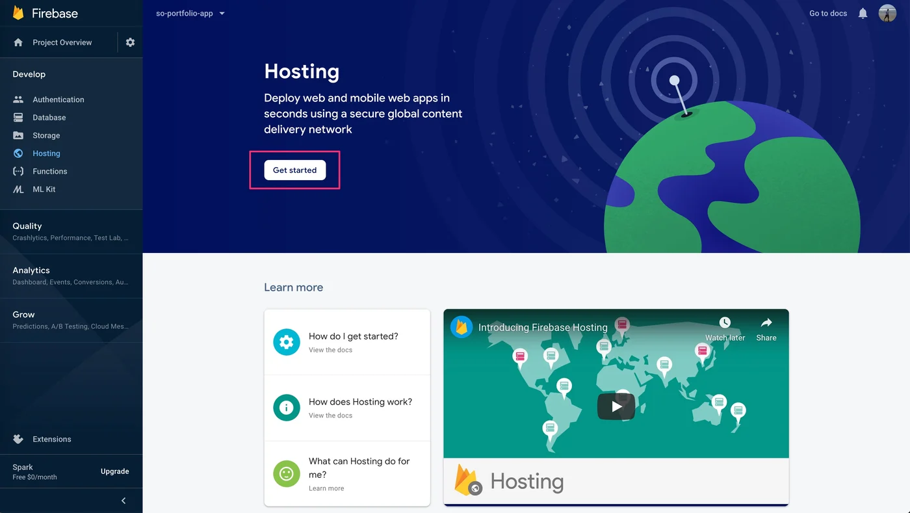Viewport: 910px width, 513px height.
Task: Expand the Quality section
Action: 71,231
